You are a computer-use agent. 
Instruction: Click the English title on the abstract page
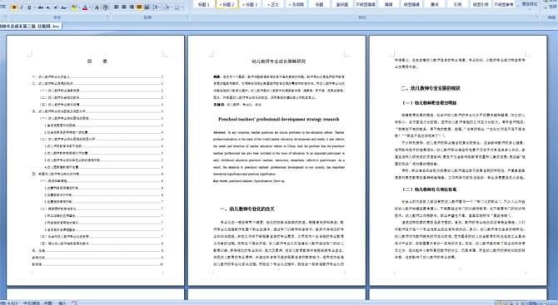click(x=279, y=120)
